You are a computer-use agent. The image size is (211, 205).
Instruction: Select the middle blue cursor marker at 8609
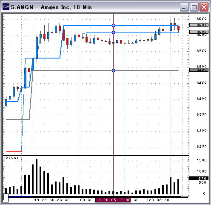point(113,32)
